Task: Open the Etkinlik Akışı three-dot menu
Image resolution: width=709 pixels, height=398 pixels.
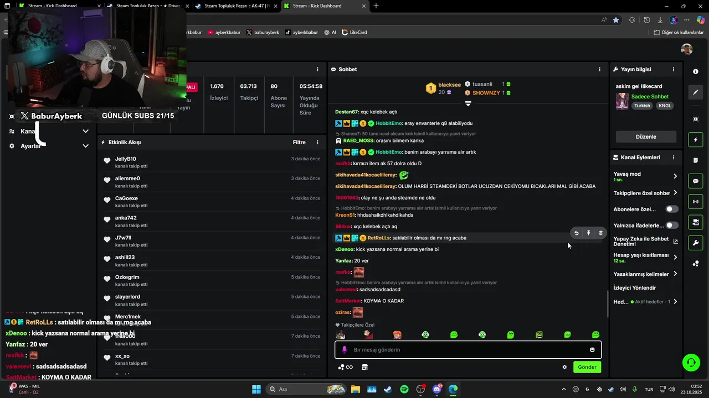Action: [317, 143]
